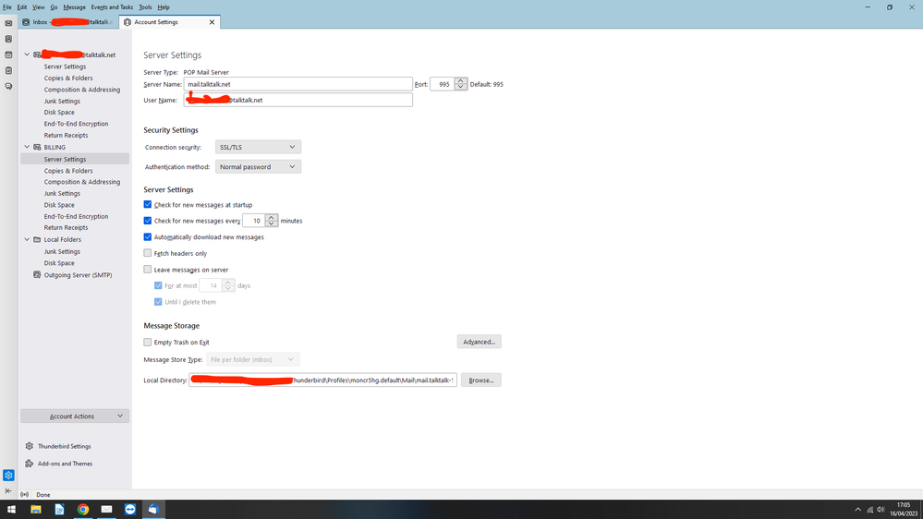Image resolution: width=923 pixels, height=519 pixels.
Task: Adjust the Port number spinner
Action: pyautogui.click(x=460, y=84)
